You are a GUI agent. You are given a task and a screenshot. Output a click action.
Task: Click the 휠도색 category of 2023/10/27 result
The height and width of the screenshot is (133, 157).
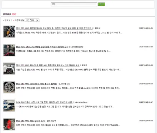[85, 65]
